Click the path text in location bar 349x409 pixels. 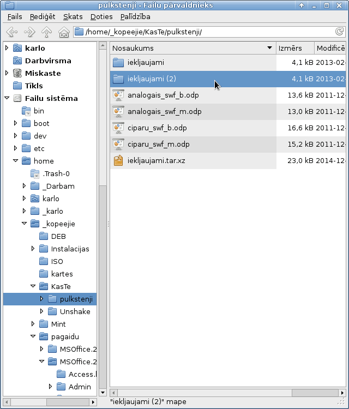click(x=143, y=32)
